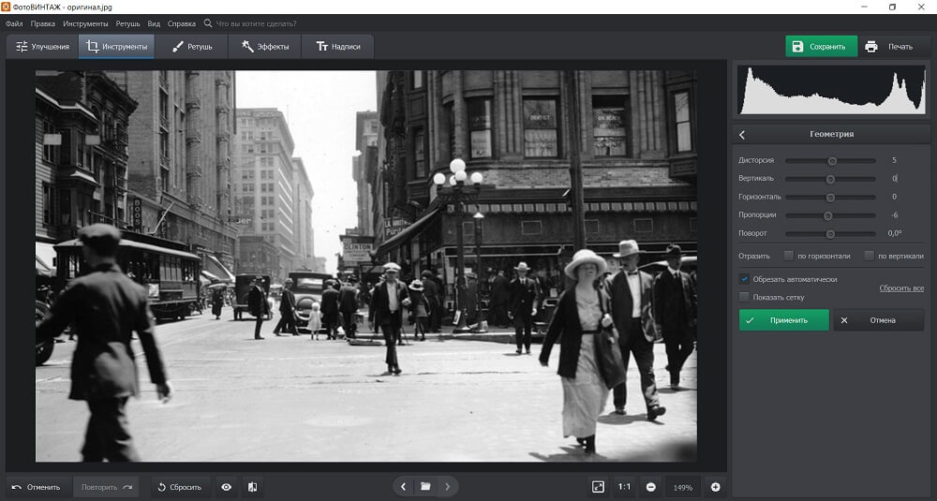Enable flip 'по вертикали' checkbox
This screenshot has height=501, width=937.
[x=870, y=256]
